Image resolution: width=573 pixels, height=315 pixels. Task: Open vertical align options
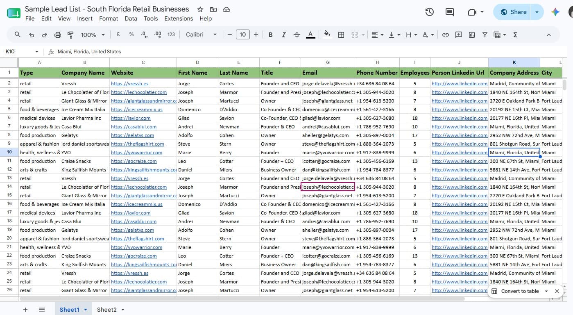click(394, 35)
